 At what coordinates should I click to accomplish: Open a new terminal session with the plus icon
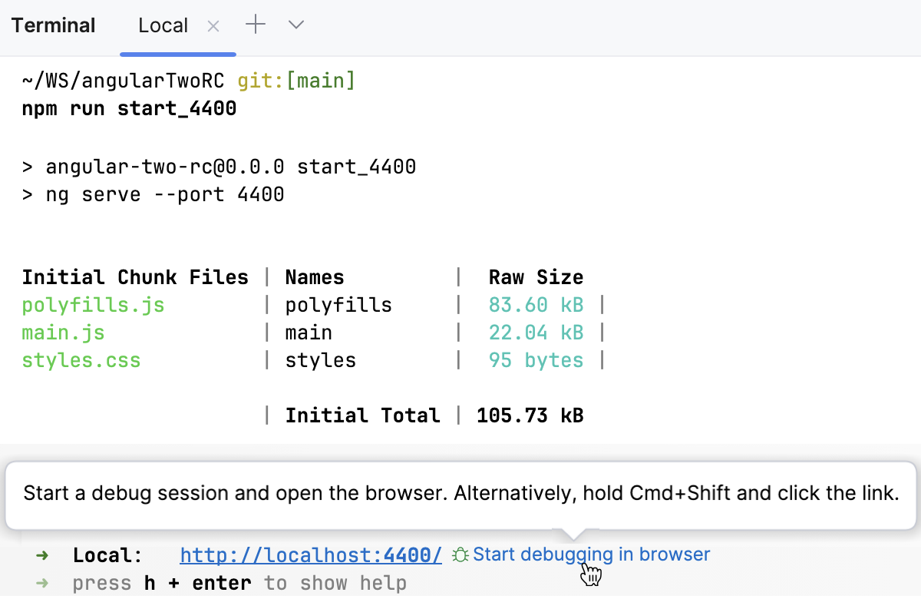click(x=255, y=25)
